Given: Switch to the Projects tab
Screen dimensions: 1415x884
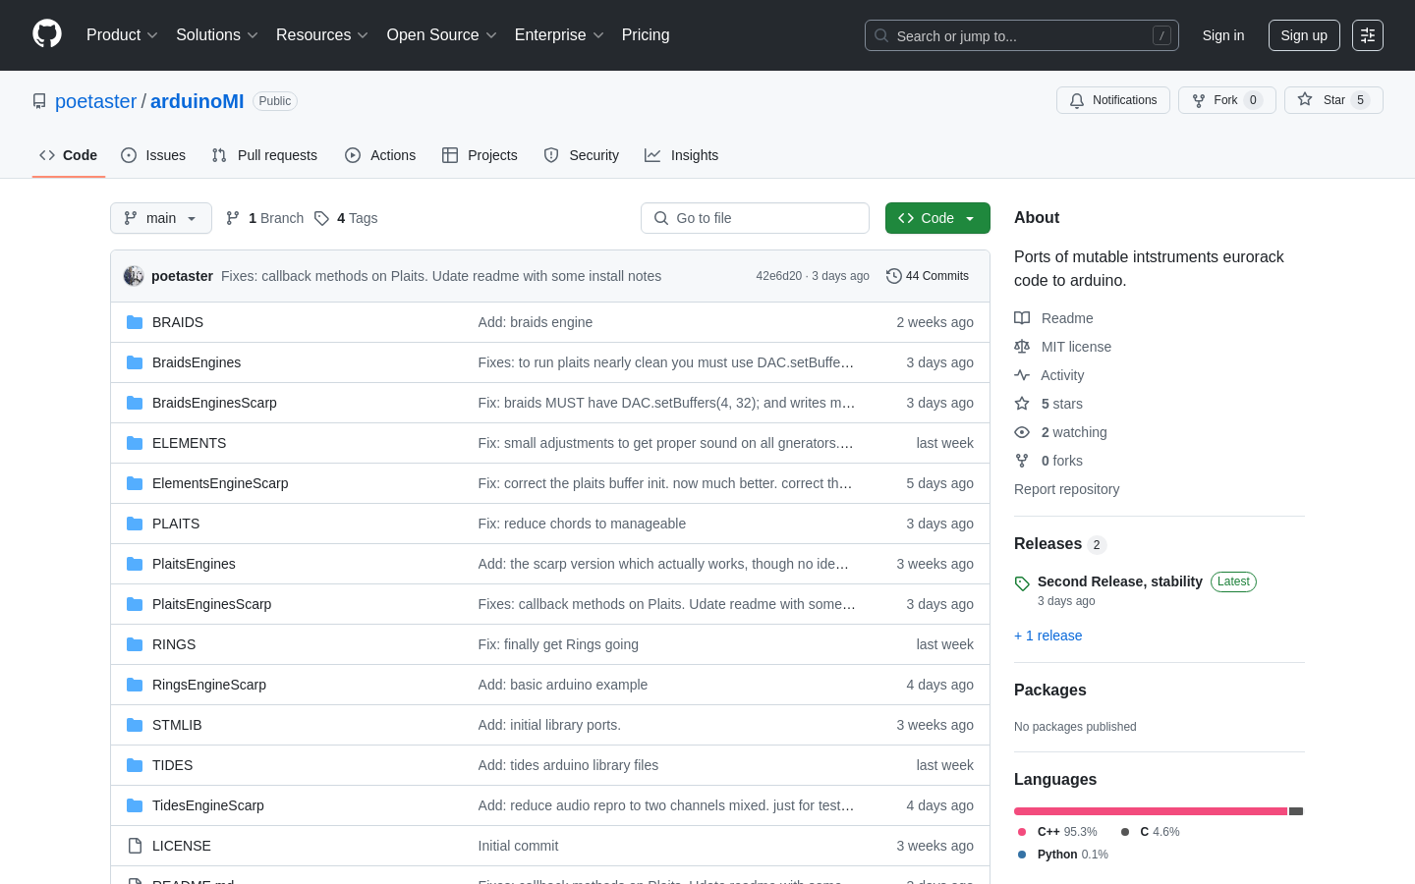Looking at the screenshot, I should click(480, 155).
